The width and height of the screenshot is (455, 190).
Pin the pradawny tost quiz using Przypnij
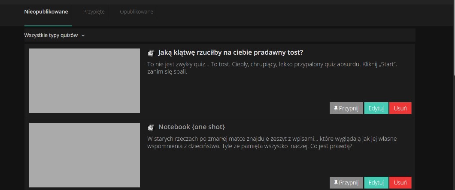pos(346,108)
